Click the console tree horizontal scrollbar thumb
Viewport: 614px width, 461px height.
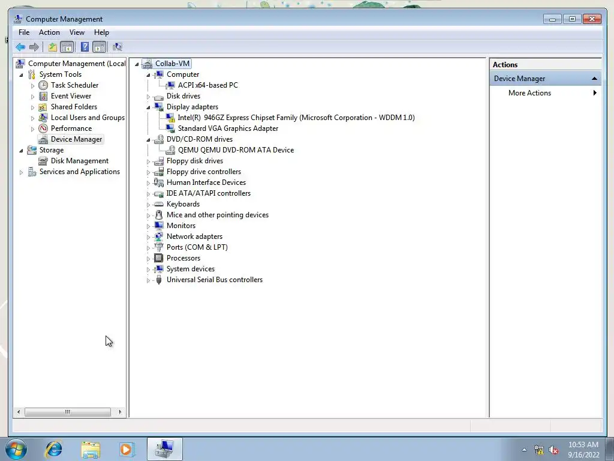(68, 412)
